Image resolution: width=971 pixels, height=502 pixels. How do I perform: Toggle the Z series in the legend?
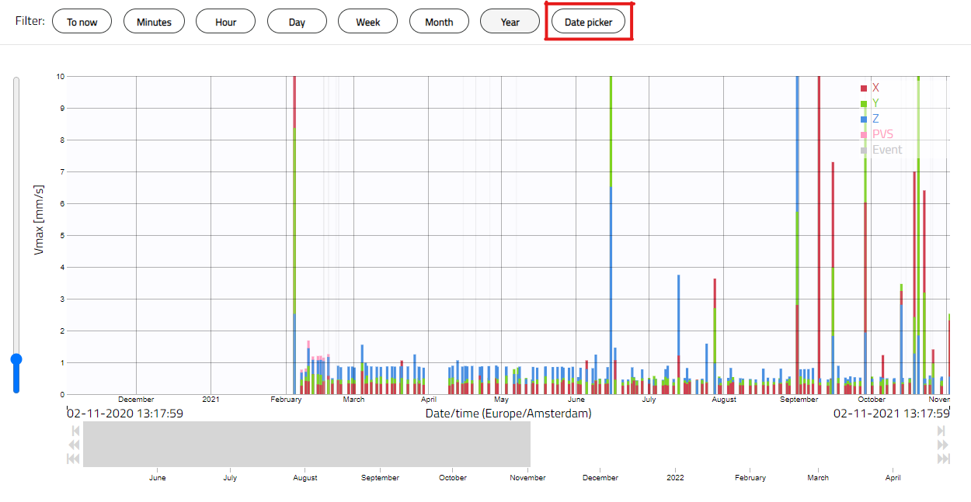pyautogui.click(x=871, y=119)
